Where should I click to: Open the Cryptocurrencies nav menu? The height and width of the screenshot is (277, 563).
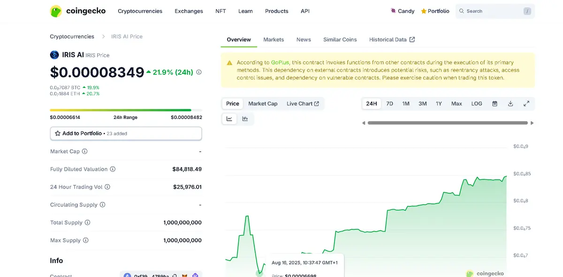(x=140, y=11)
